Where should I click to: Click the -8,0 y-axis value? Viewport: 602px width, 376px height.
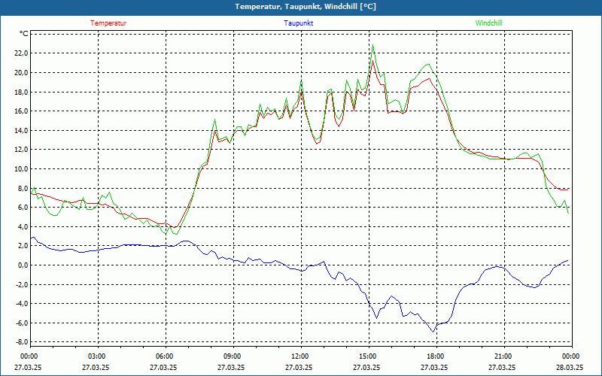click(22, 342)
